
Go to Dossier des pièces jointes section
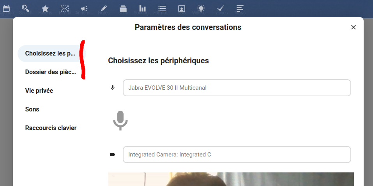pyautogui.click(x=51, y=72)
